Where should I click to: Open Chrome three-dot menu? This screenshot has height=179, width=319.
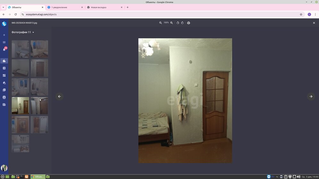(x=315, y=14)
